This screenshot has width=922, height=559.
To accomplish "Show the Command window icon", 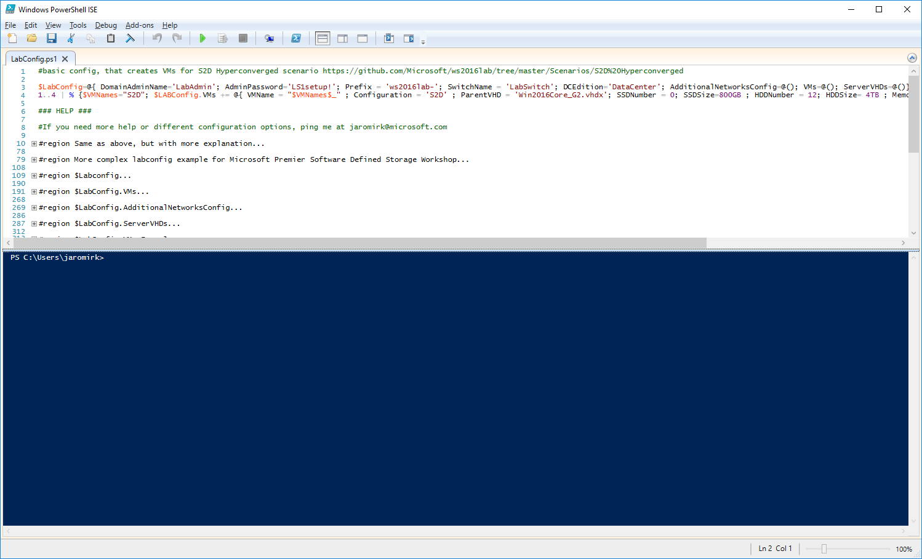I will [x=389, y=38].
